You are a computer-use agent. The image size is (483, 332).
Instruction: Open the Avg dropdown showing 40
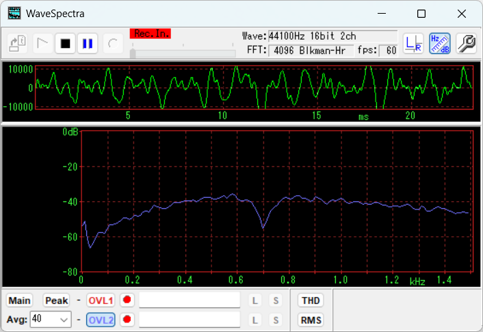click(x=51, y=320)
